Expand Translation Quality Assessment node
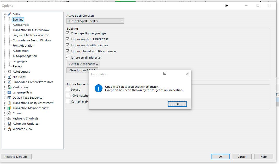The image size is (279, 164). (5, 103)
